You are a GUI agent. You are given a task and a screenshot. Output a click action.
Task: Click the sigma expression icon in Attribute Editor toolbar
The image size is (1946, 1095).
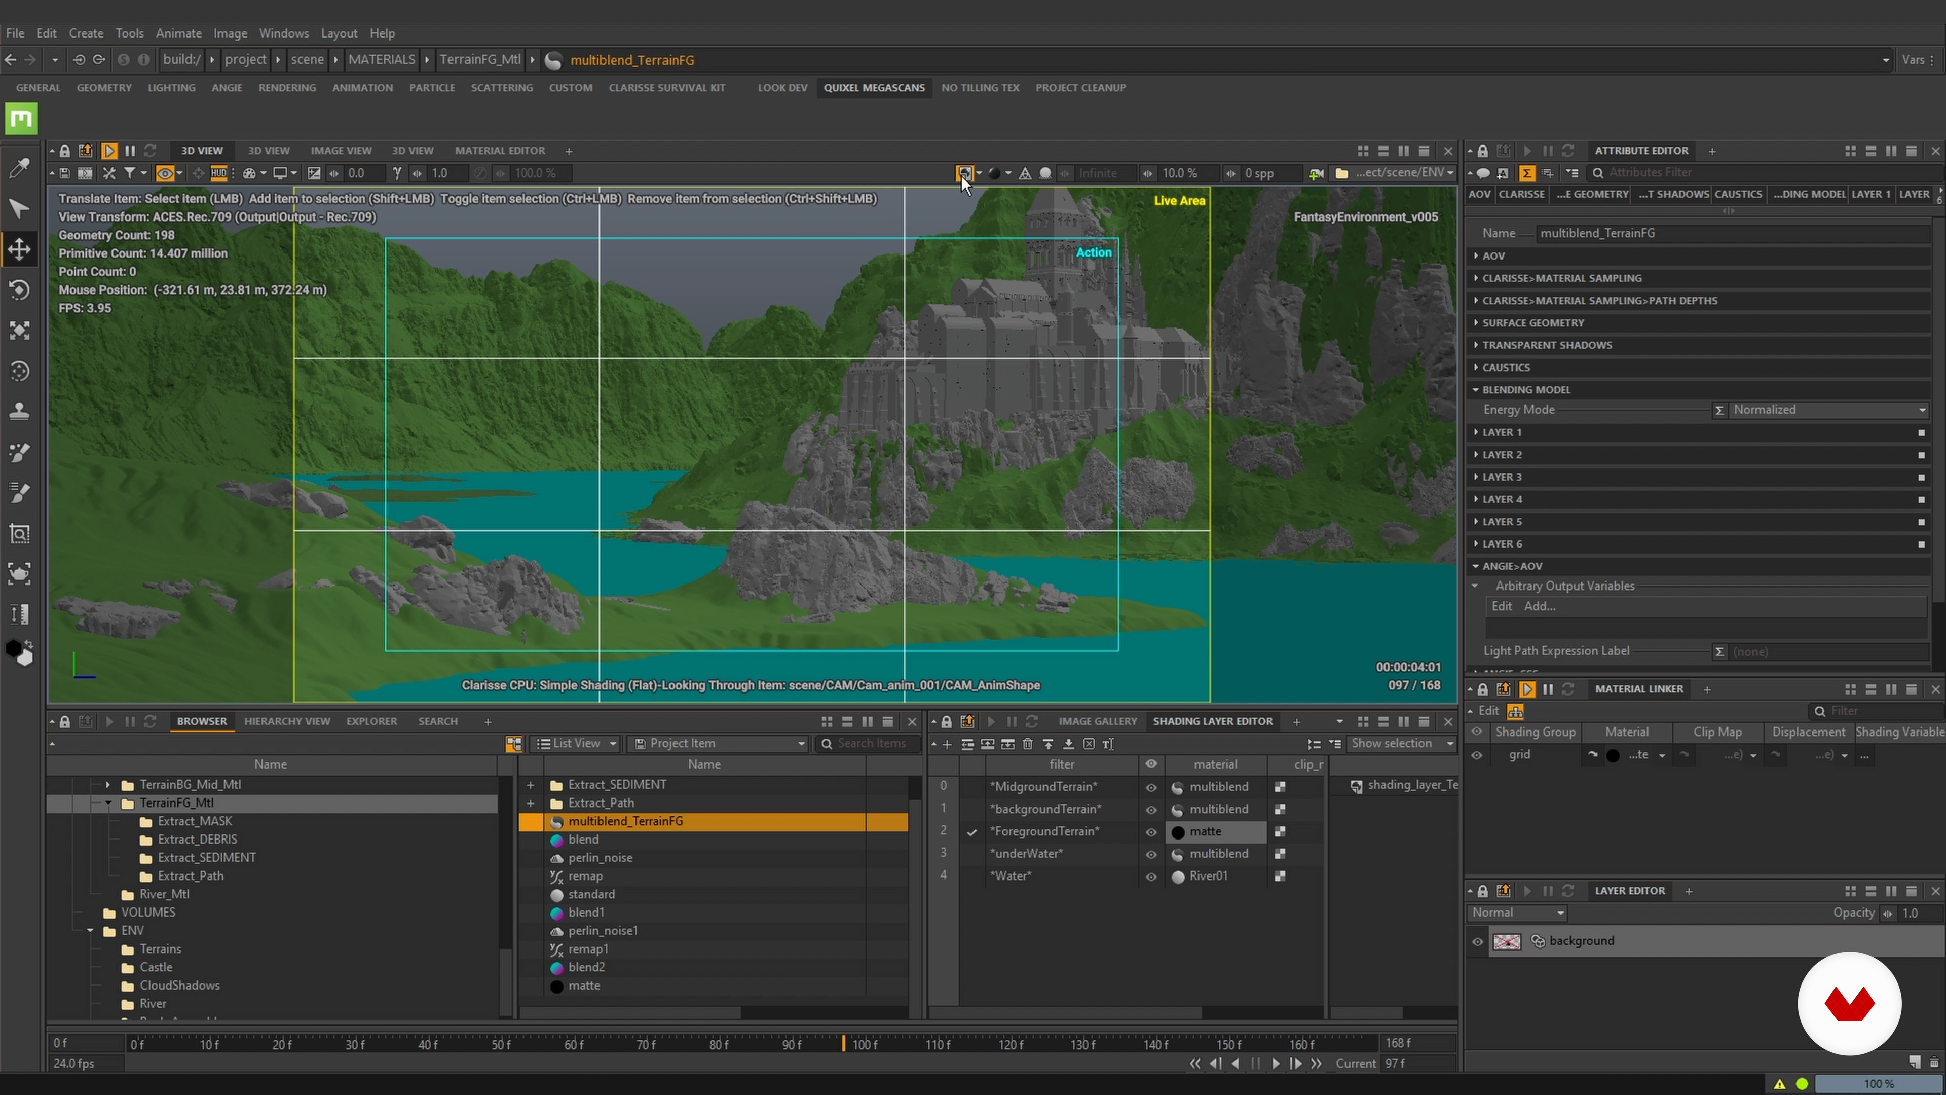click(x=1527, y=173)
